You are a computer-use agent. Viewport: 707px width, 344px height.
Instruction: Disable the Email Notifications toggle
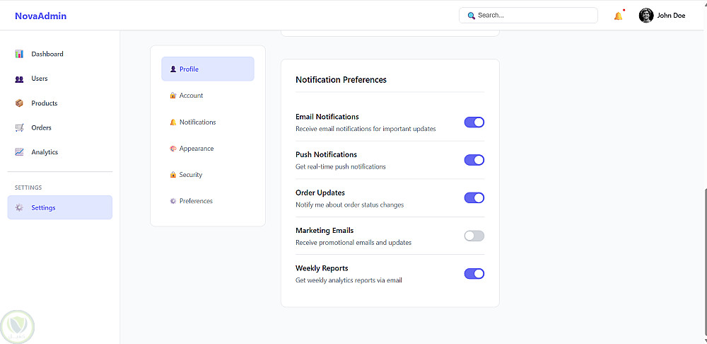tap(474, 122)
